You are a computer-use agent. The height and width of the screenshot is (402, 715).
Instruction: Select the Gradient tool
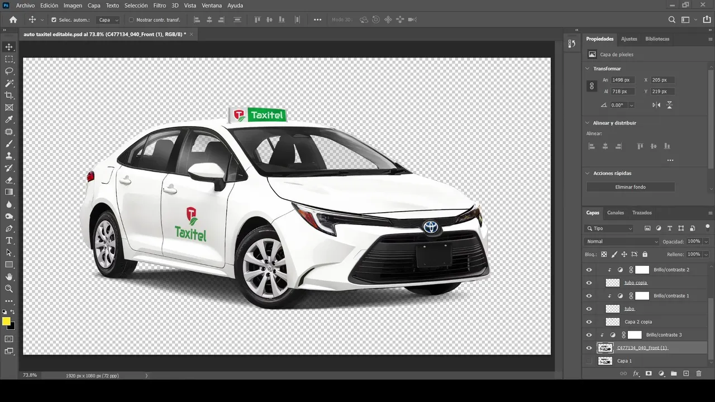click(9, 192)
